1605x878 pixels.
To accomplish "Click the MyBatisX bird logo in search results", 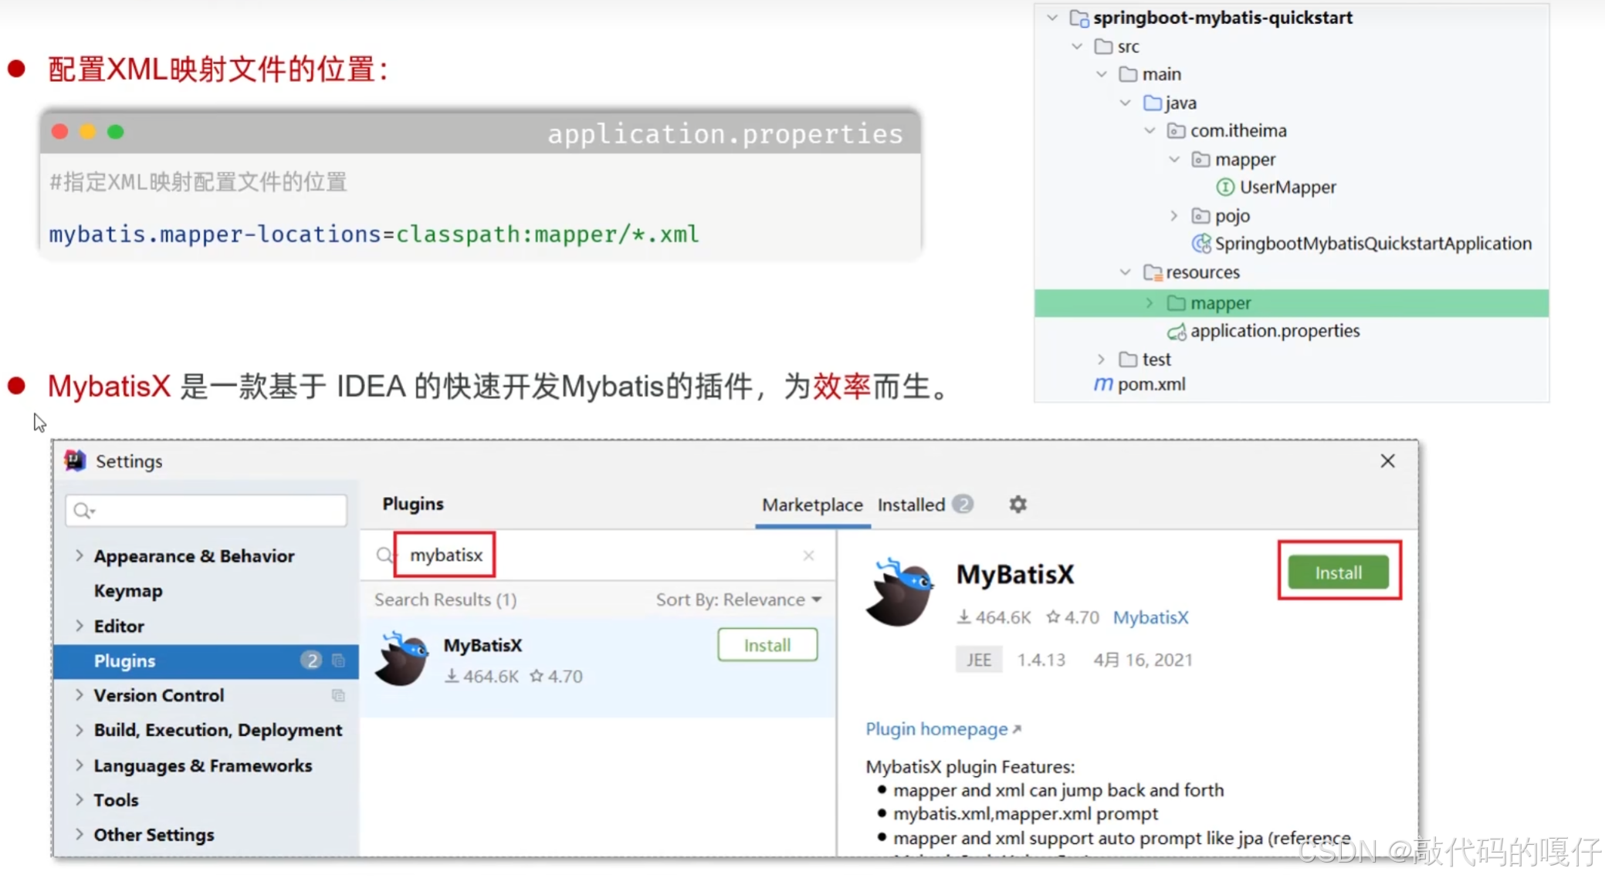I will pyautogui.click(x=401, y=658).
